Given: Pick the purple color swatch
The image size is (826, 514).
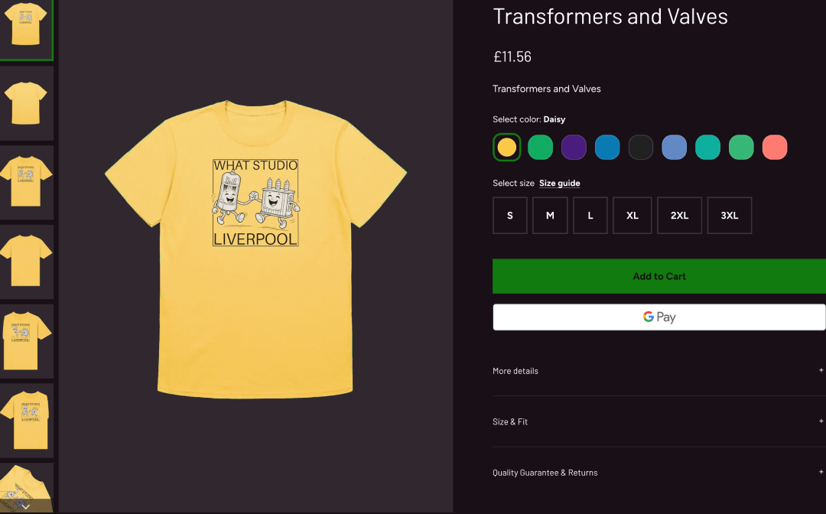Looking at the screenshot, I should [574, 147].
